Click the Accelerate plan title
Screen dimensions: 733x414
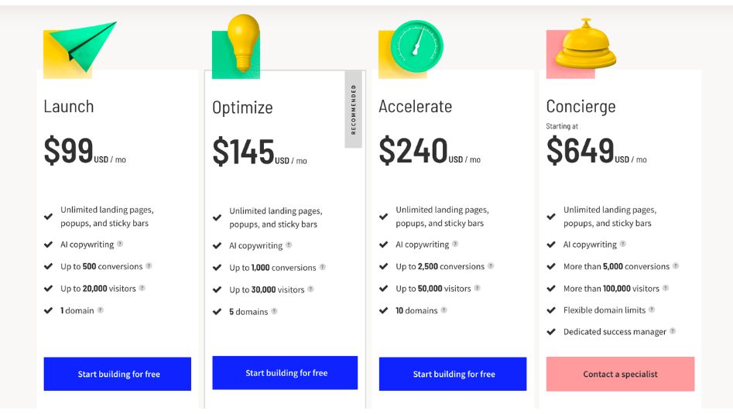pyautogui.click(x=415, y=106)
